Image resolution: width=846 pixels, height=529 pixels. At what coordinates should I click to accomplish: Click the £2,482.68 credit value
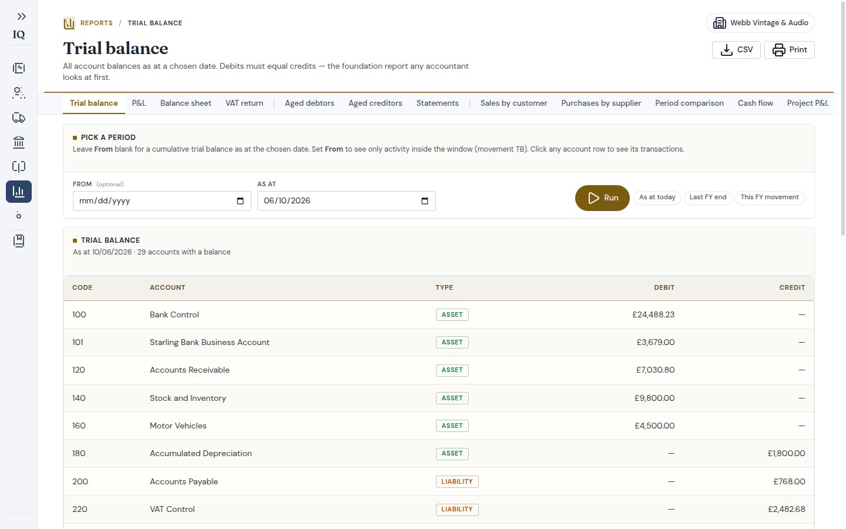tap(786, 510)
